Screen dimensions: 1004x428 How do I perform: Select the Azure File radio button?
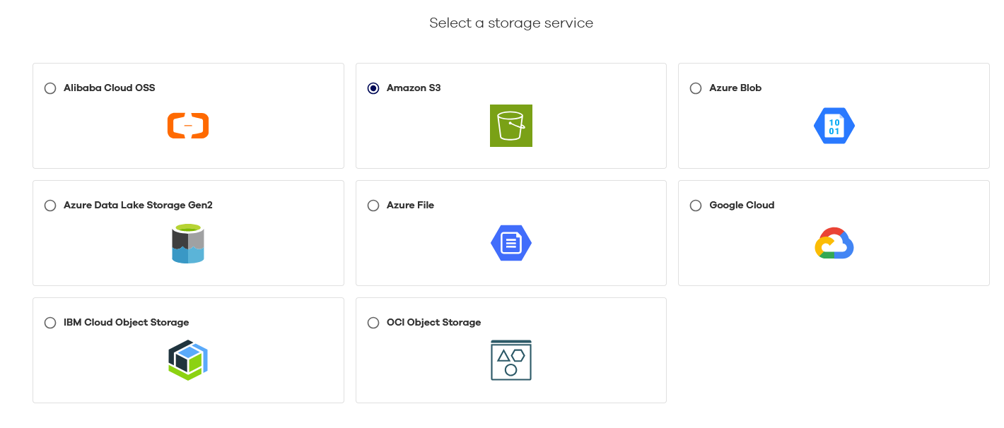(x=373, y=205)
